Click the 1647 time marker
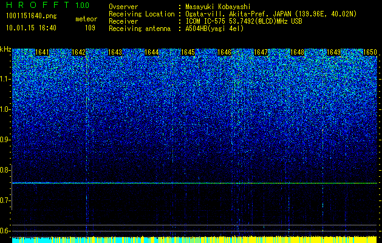The image size is (382, 243). click(x=261, y=52)
